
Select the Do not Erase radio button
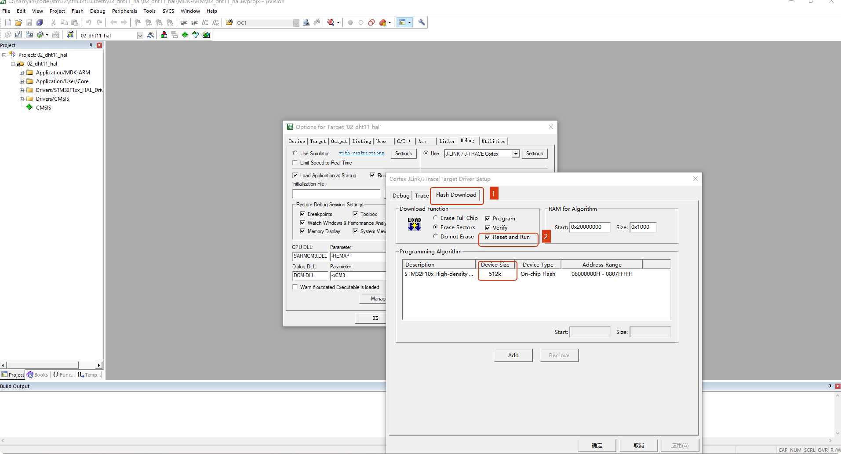click(x=435, y=236)
